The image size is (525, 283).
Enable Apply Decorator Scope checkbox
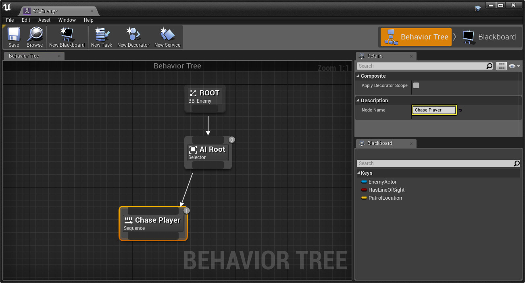pos(416,85)
